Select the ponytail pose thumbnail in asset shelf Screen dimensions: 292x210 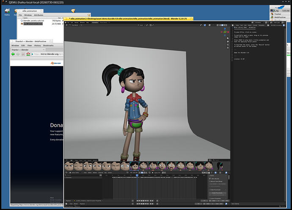click(220, 166)
